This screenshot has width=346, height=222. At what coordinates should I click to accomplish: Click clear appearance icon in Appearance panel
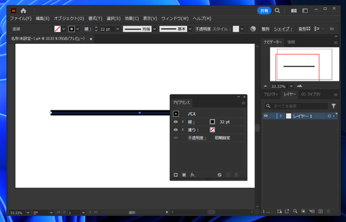[x=219, y=175]
